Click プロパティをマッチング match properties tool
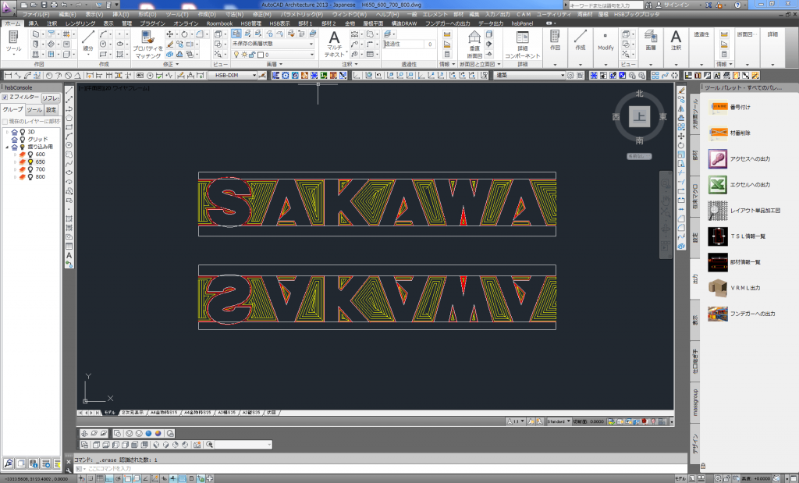Viewport: 799px width, 483px height. (147, 44)
